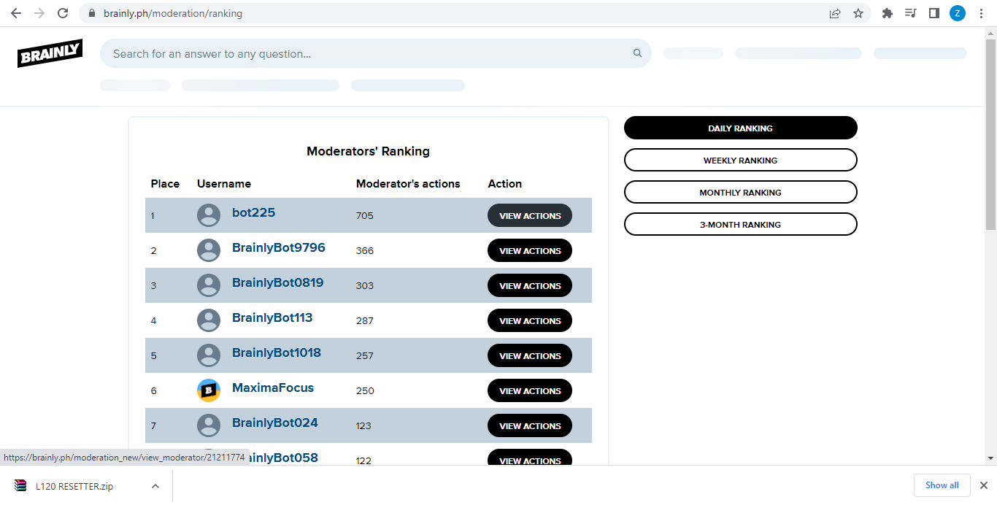Toggle the browser side panel icon
Image resolution: width=997 pixels, height=505 pixels.
934,13
